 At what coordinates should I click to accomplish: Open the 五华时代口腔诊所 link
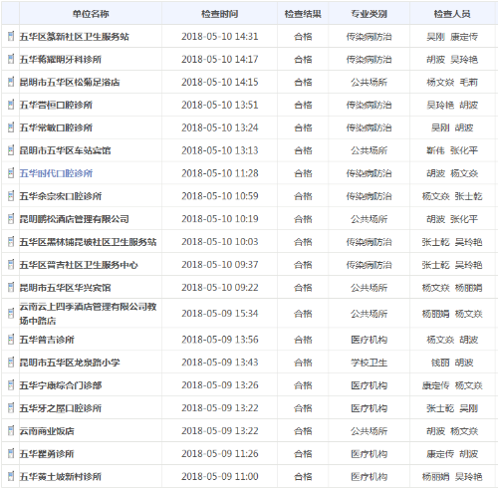coord(56,173)
